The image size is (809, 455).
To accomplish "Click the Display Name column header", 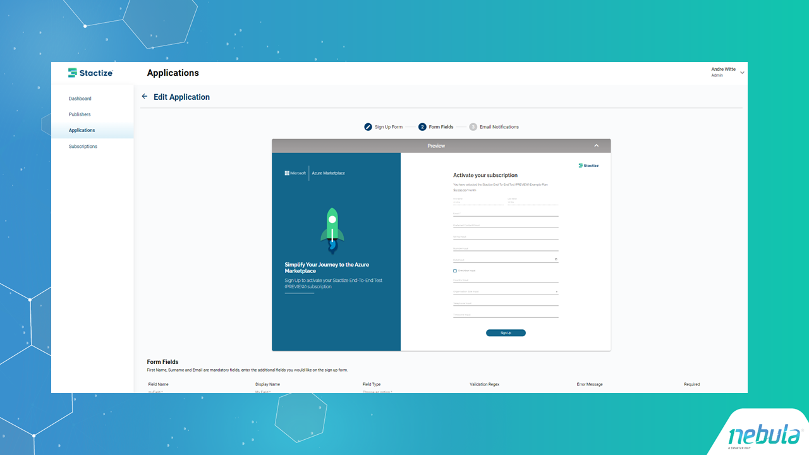I will click(x=268, y=384).
